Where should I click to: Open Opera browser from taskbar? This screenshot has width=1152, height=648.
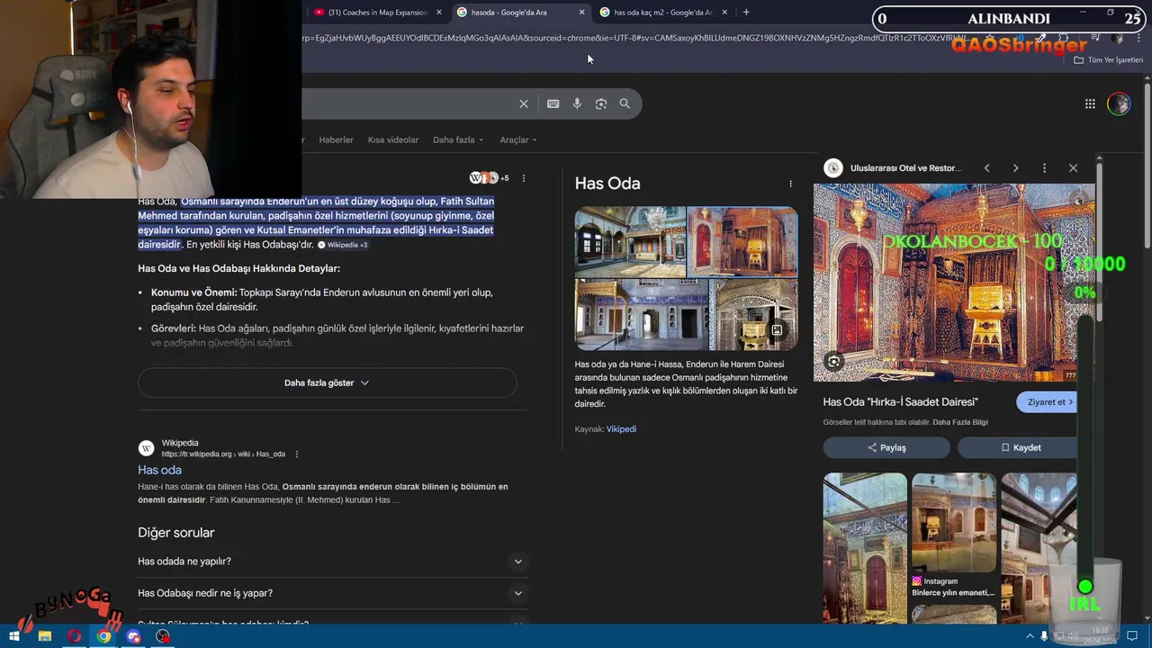(74, 636)
